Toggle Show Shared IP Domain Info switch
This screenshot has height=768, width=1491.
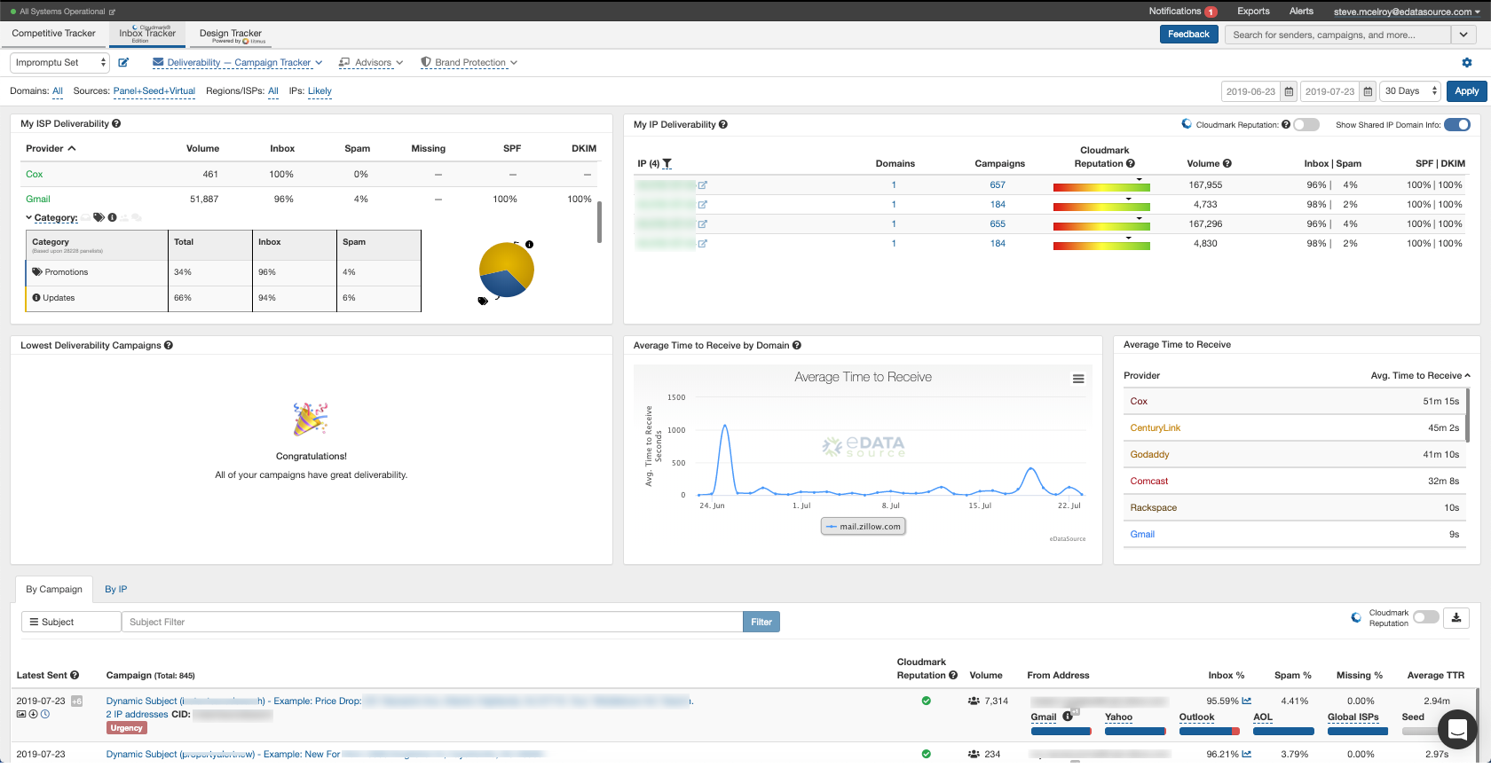1457,125
